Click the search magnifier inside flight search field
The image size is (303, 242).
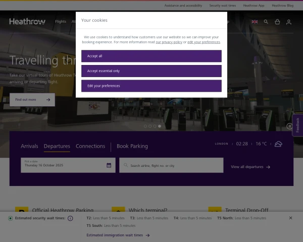[126, 165]
